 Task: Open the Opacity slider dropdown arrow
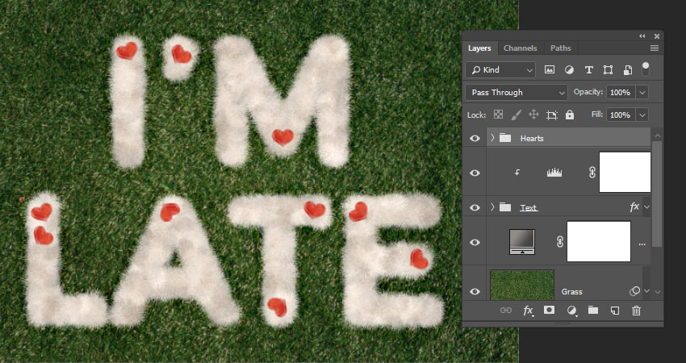642,93
